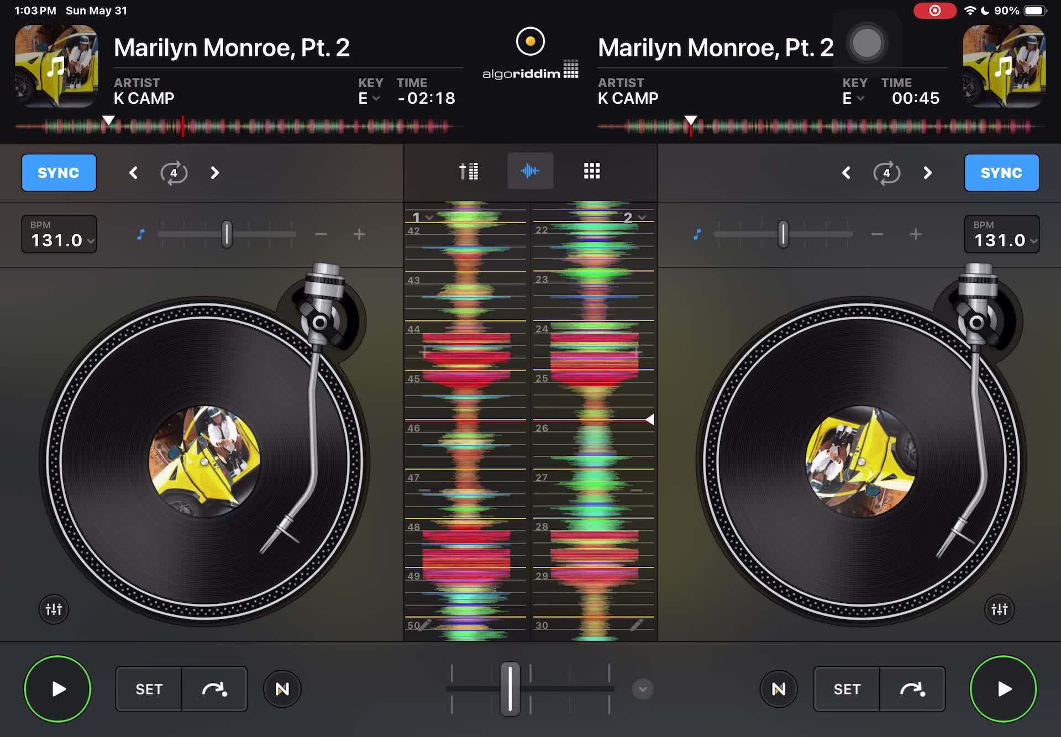Toggle SYNC on the left deck

click(x=59, y=173)
